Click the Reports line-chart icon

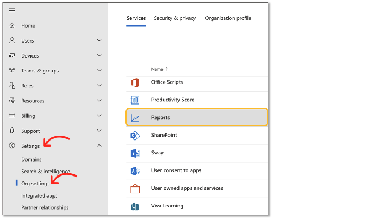pos(135,118)
